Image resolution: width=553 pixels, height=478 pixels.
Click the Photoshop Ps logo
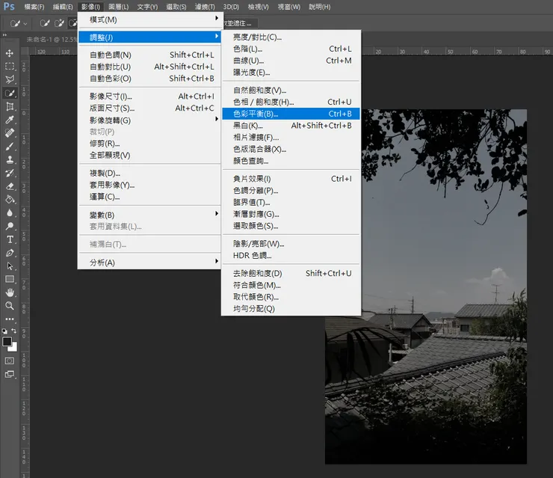9,6
